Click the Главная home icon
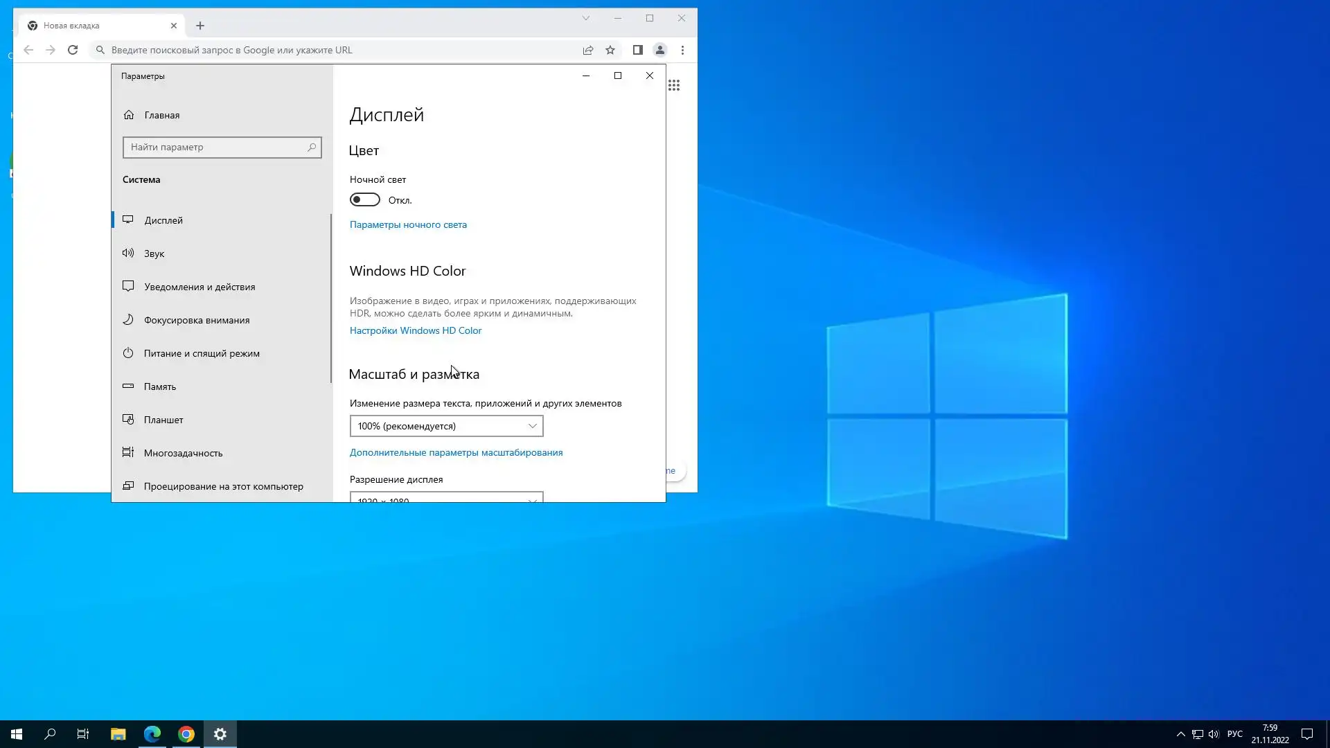Screen dimensions: 1330x748 pos(129,115)
